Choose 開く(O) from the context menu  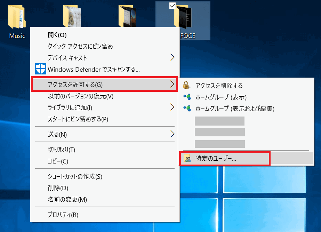(105, 35)
